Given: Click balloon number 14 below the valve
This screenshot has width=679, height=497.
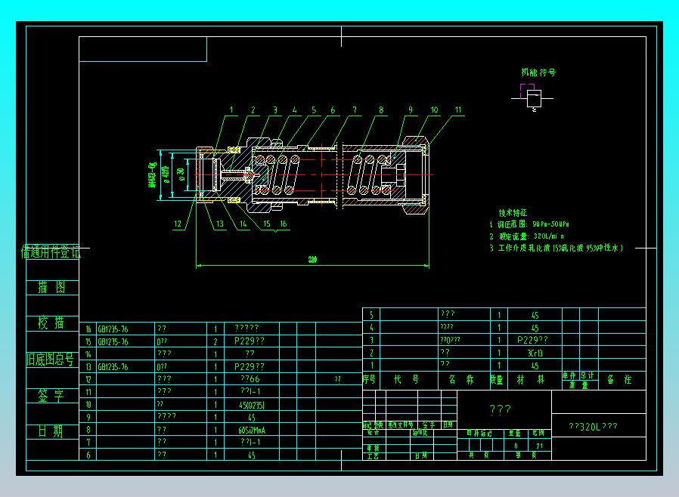Looking at the screenshot, I should (x=243, y=224).
